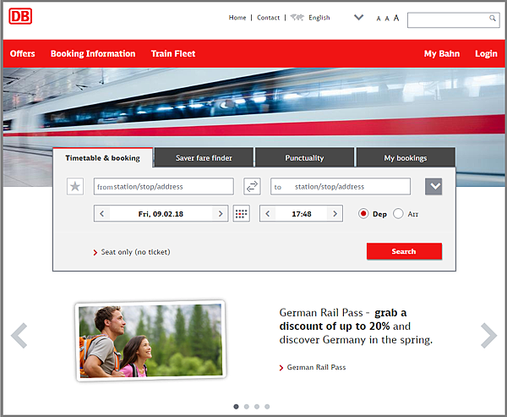Open Booking Information menu
Screen dimensions: 507x417
(x=93, y=54)
